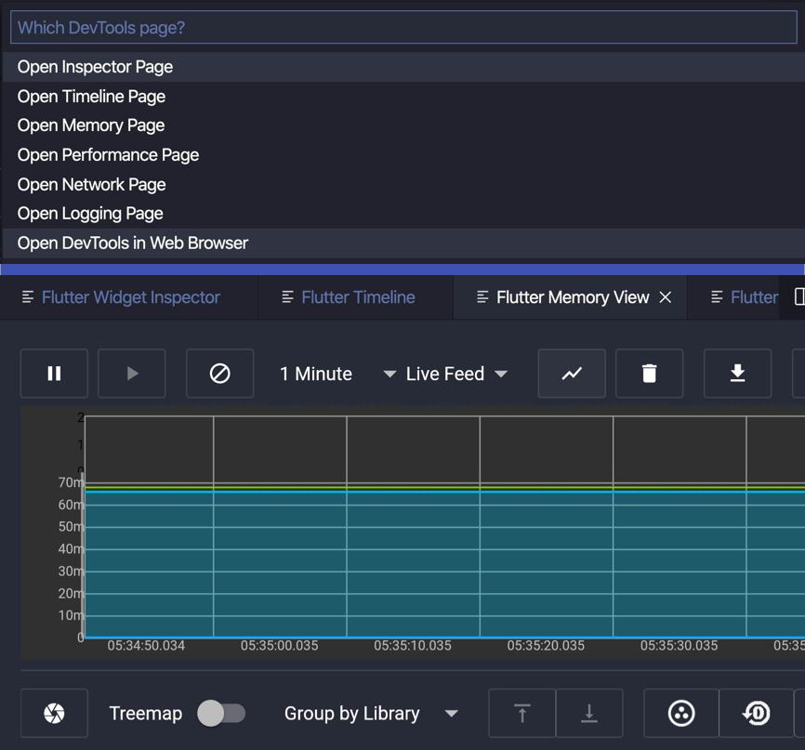Open the Live Feed source dropdown
This screenshot has height=750, width=805.
click(x=455, y=374)
